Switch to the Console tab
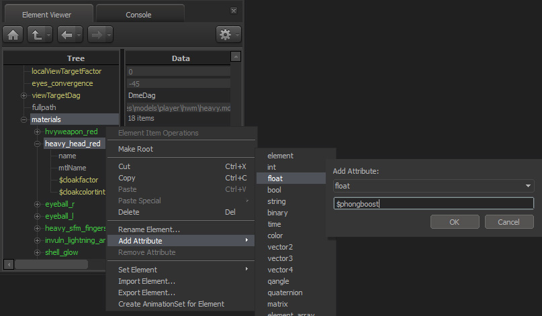This screenshot has width=542, height=316. 140,14
